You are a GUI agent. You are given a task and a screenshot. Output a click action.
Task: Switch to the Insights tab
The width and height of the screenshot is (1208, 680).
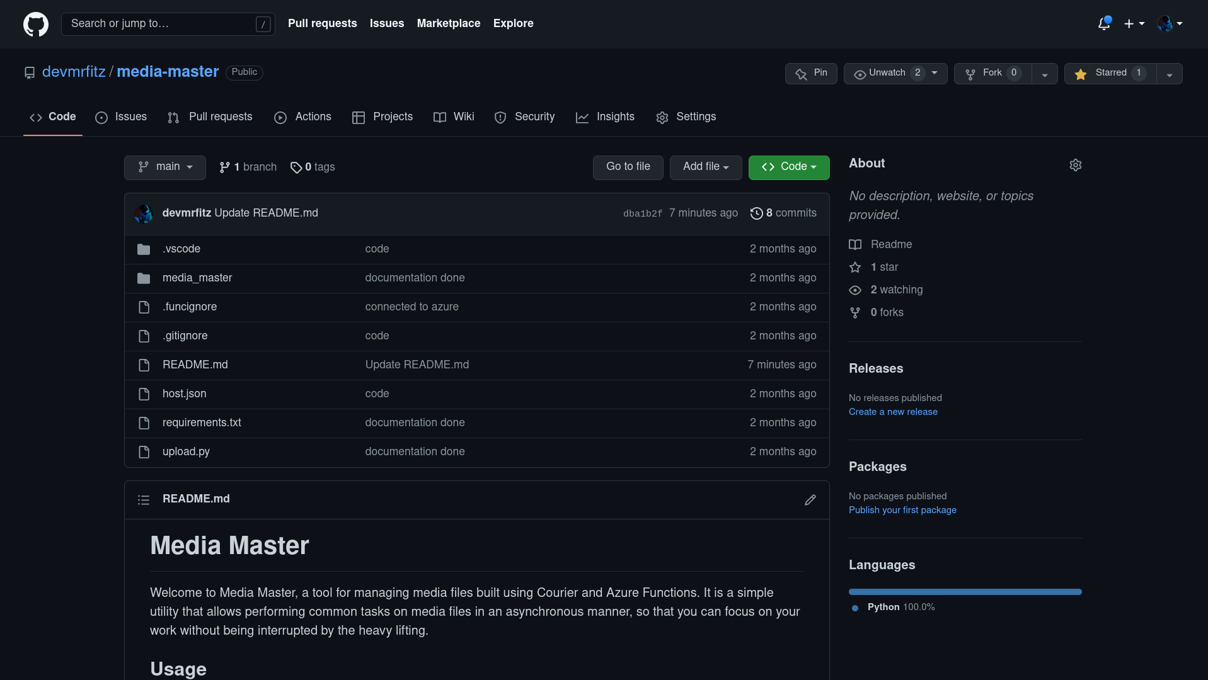click(605, 117)
